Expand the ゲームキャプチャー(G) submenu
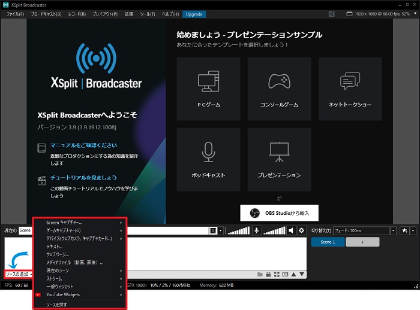 point(80,230)
